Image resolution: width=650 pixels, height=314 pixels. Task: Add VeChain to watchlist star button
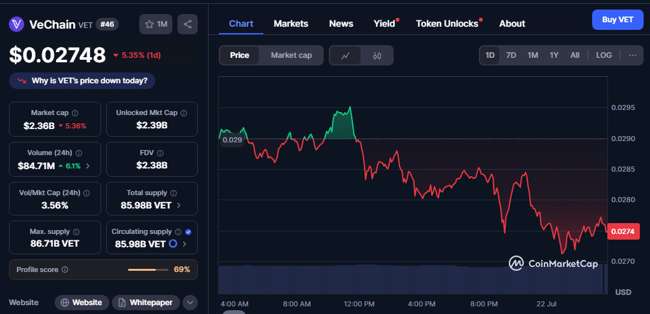(156, 24)
